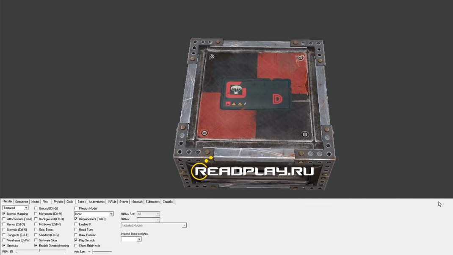The height and width of the screenshot is (255, 453).
Task: Enable the Wireframe (Ctrl-W) checkbox
Action: pyautogui.click(x=4, y=240)
